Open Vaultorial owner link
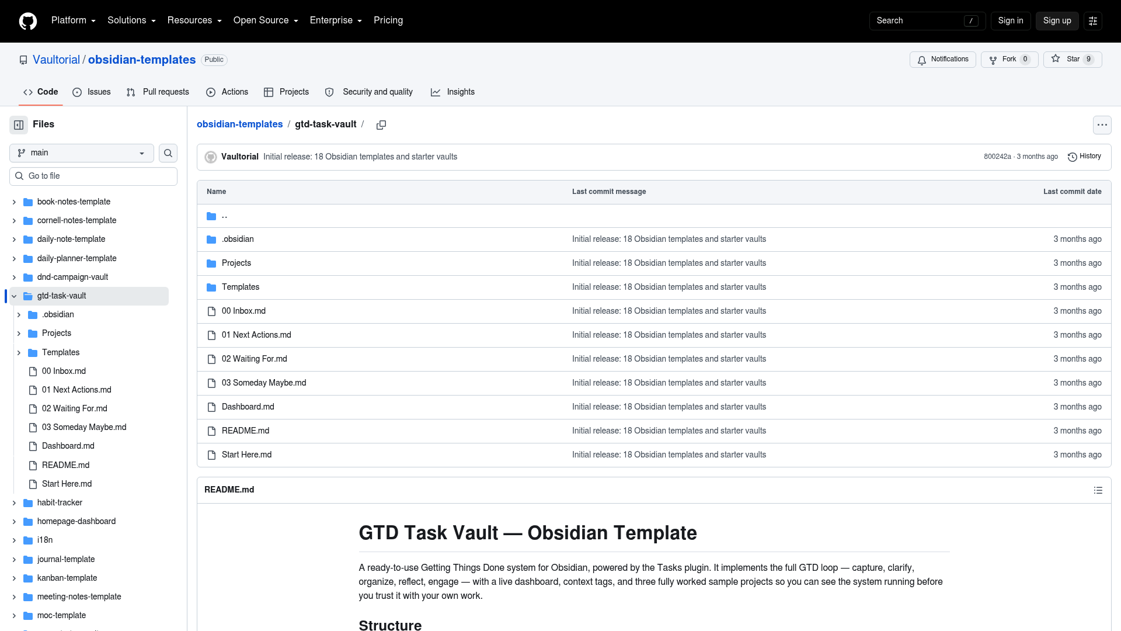1121x631 pixels. point(56,60)
